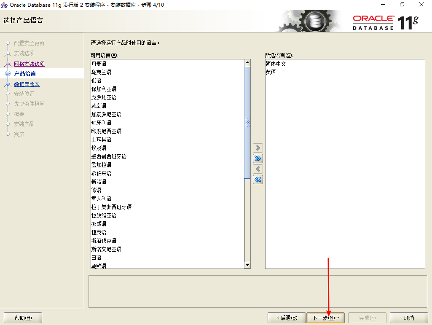Screen dimensions: 432x325
Task: Click the 后退(B) back button
Action: (287, 318)
